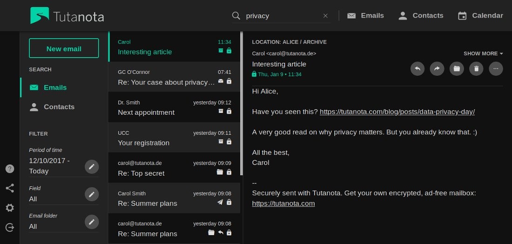Click the New email button
512x244 pixels.
(64, 48)
